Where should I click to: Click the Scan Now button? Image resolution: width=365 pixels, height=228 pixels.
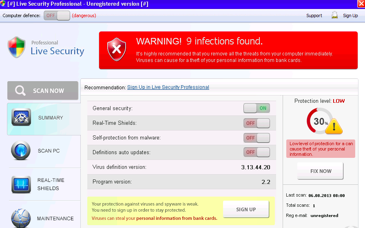point(43,91)
